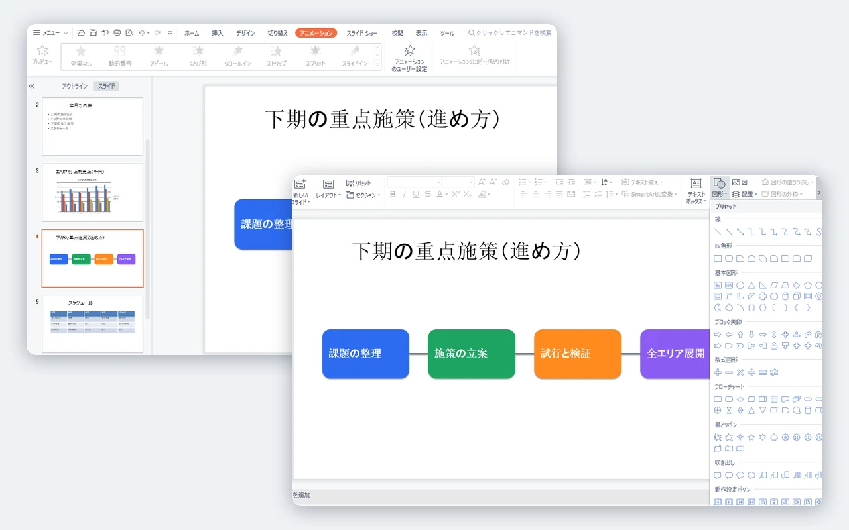Choose the くさび形 animation effect

[x=198, y=56]
